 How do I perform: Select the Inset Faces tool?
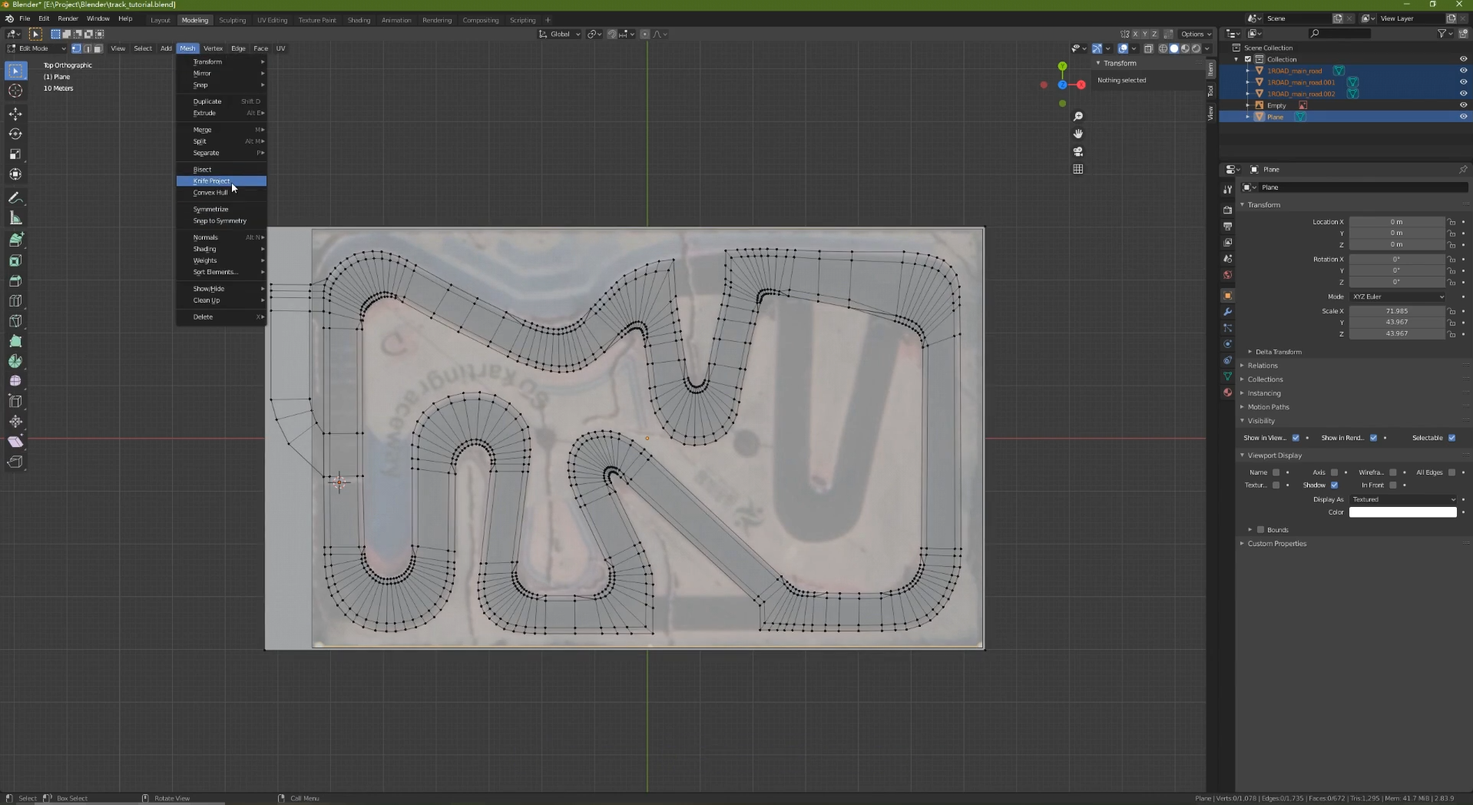[15, 261]
